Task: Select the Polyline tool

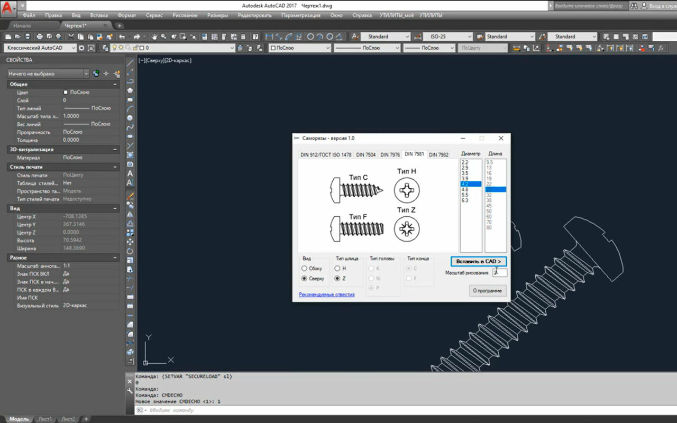Action: coord(130,81)
